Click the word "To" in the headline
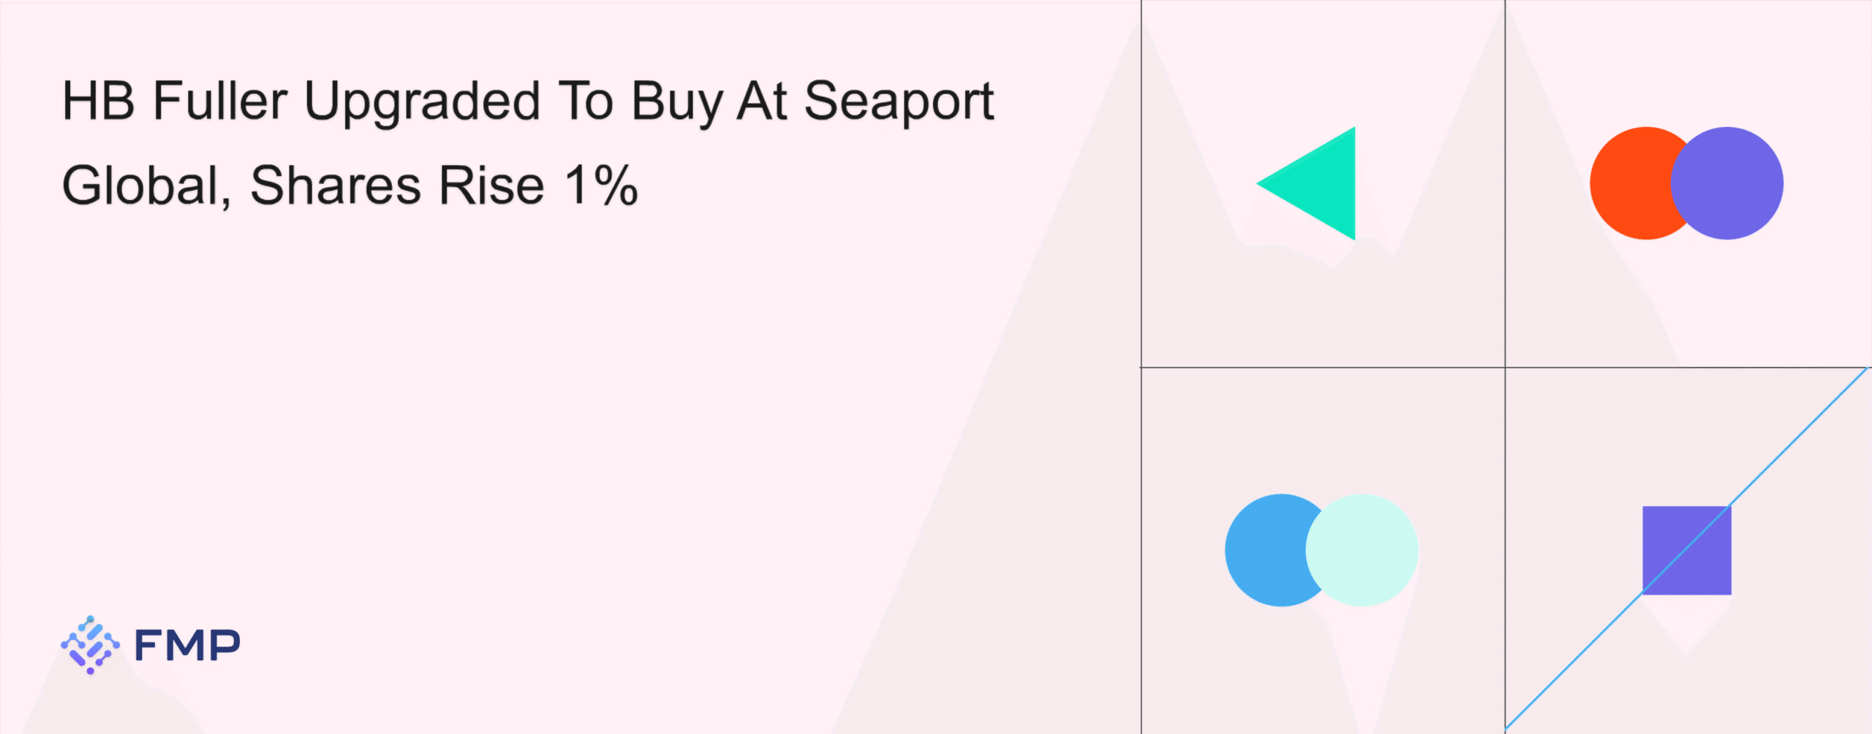The height and width of the screenshot is (734, 1872). pos(586,101)
